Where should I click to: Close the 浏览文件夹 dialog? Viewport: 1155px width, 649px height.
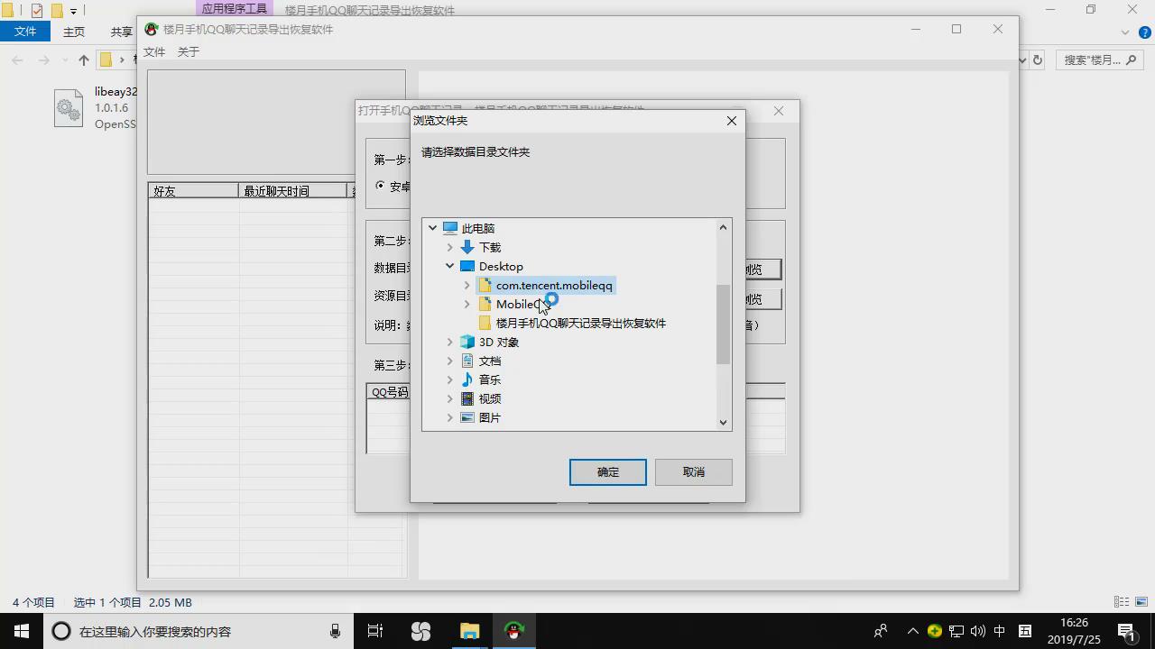coord(732,121)
